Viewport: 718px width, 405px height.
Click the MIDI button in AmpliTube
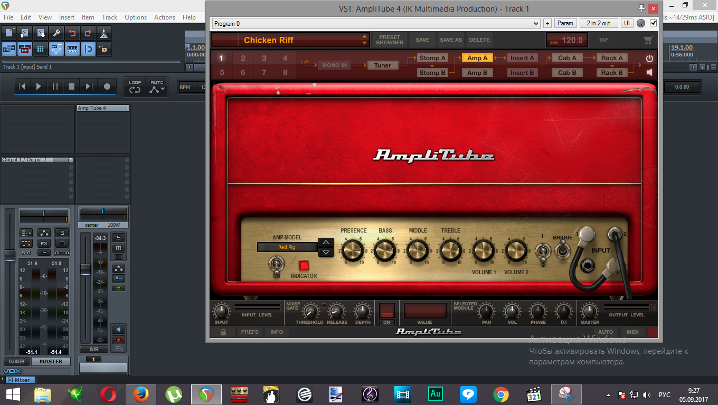point(632,332)
